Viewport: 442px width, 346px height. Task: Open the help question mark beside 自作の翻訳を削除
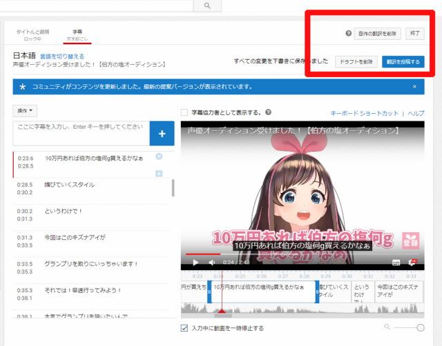pos(348,33)
